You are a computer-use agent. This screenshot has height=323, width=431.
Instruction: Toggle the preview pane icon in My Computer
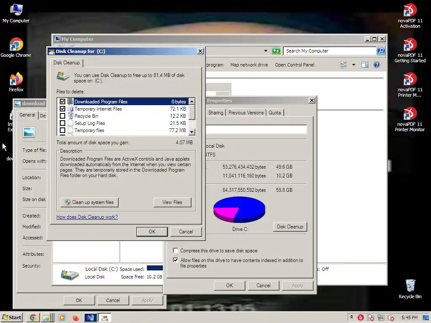click(x=365, y=65)
